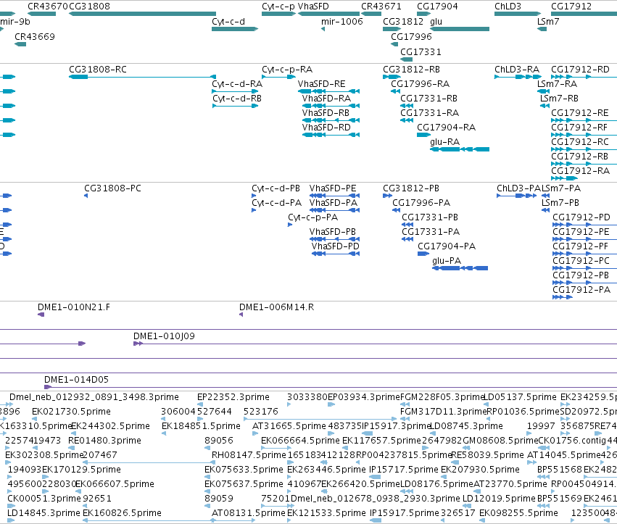Select the VhaSFD-RE transcript label

pyautogui.click(x=321, y=84)
